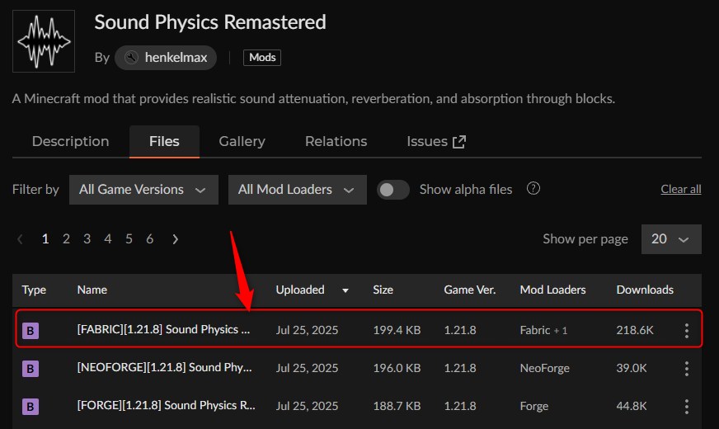Enable the Show alpha files toggle
The image size is (719, 429).
pos(393,190)
